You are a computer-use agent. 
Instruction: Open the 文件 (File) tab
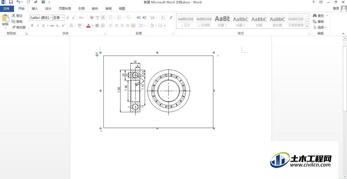pyautogui.click(x=6, y=9)
